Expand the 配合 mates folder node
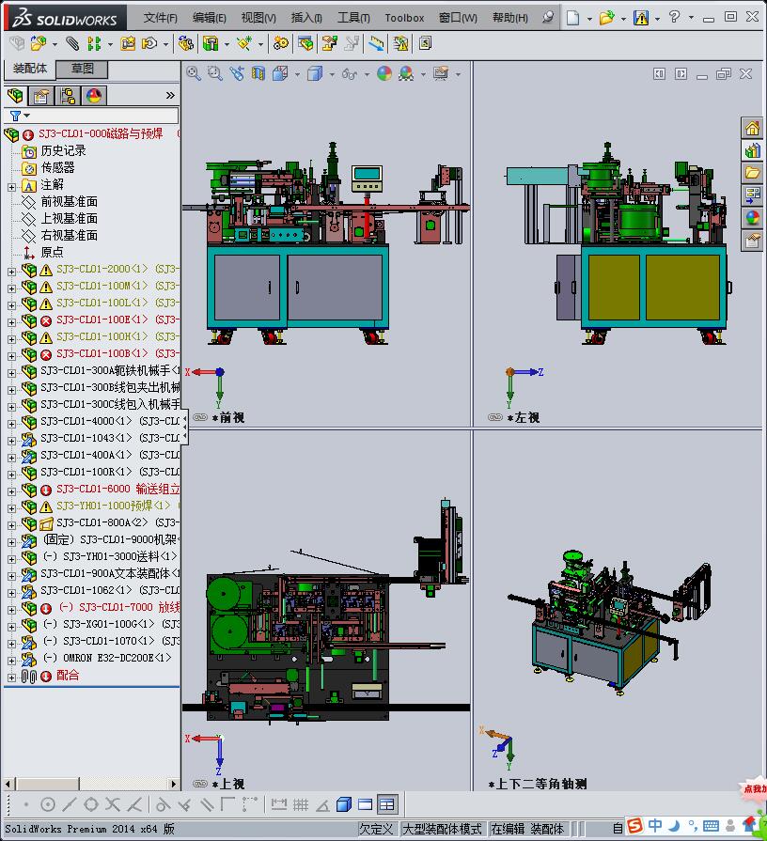The height and width of the screenshot is (841, 767). pyautogui.click(x=11, y=677)
